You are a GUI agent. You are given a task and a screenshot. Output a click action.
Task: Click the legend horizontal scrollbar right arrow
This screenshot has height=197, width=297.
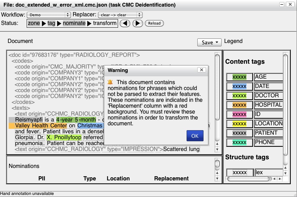(280, 179)
